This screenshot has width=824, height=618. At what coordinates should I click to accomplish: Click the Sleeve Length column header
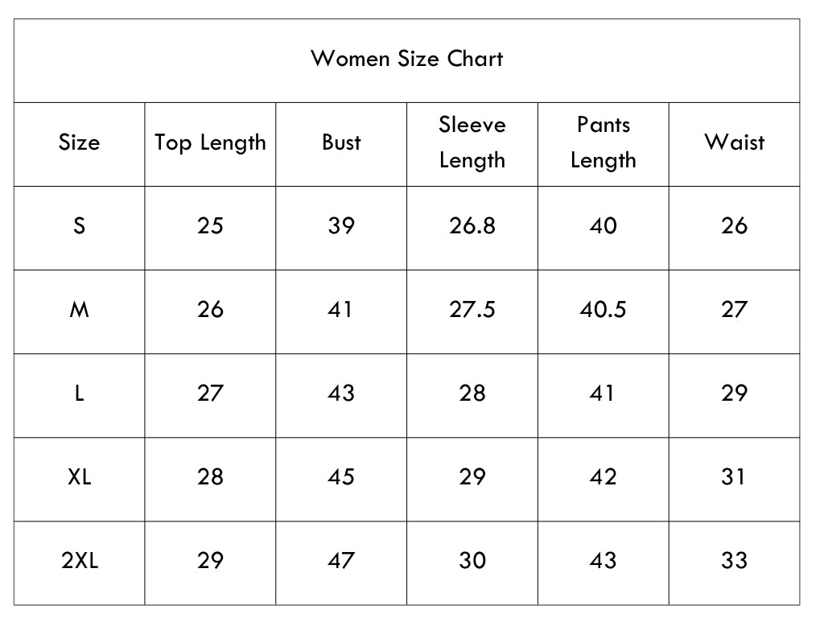point(472,142)
